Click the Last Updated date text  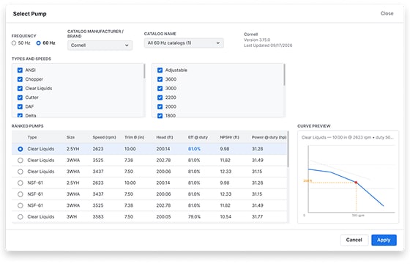click(x=268, y=45)
